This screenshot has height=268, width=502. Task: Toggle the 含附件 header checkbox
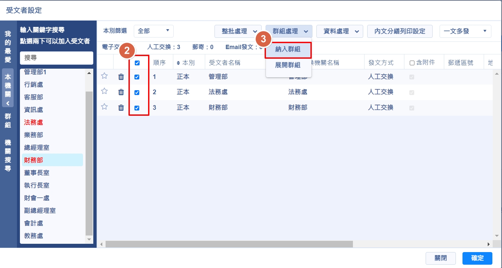[x=412, y=63]
